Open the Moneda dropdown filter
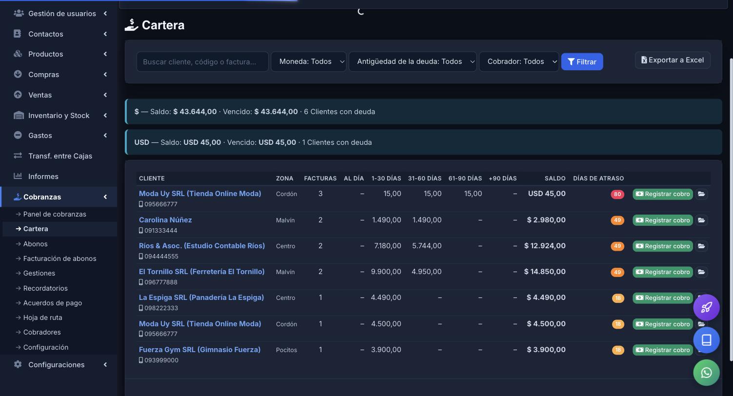 [x=309, y=61]
